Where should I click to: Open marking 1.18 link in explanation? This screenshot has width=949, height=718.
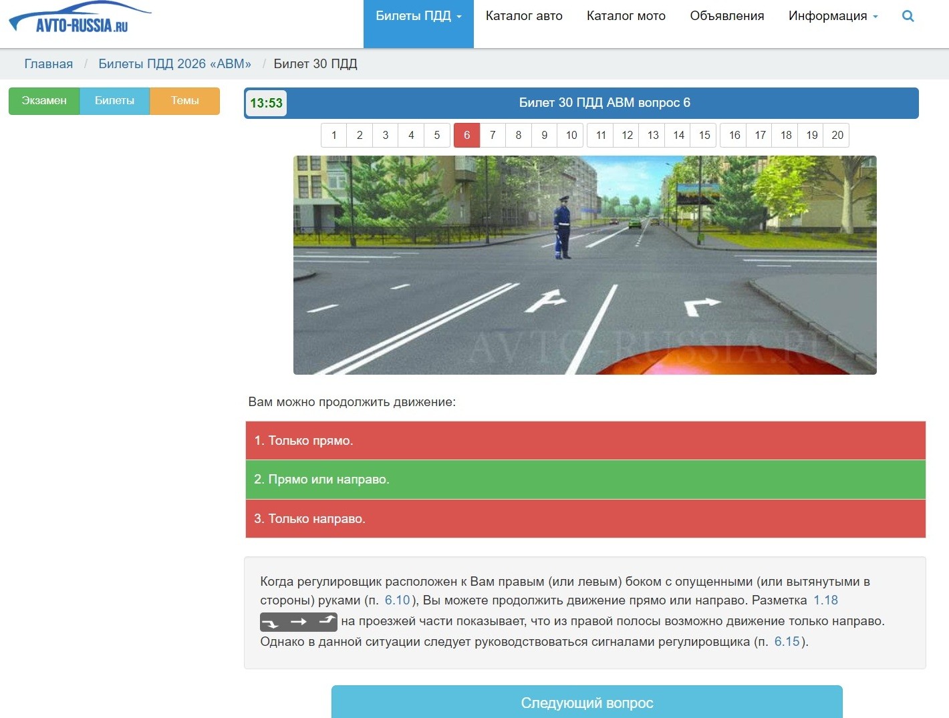[x=825, y=600]
